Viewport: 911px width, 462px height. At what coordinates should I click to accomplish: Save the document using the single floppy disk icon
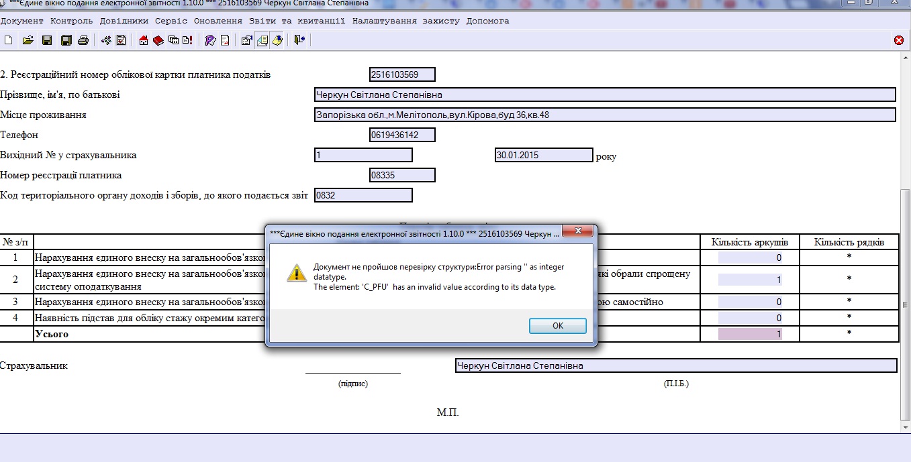coord(47,40)
